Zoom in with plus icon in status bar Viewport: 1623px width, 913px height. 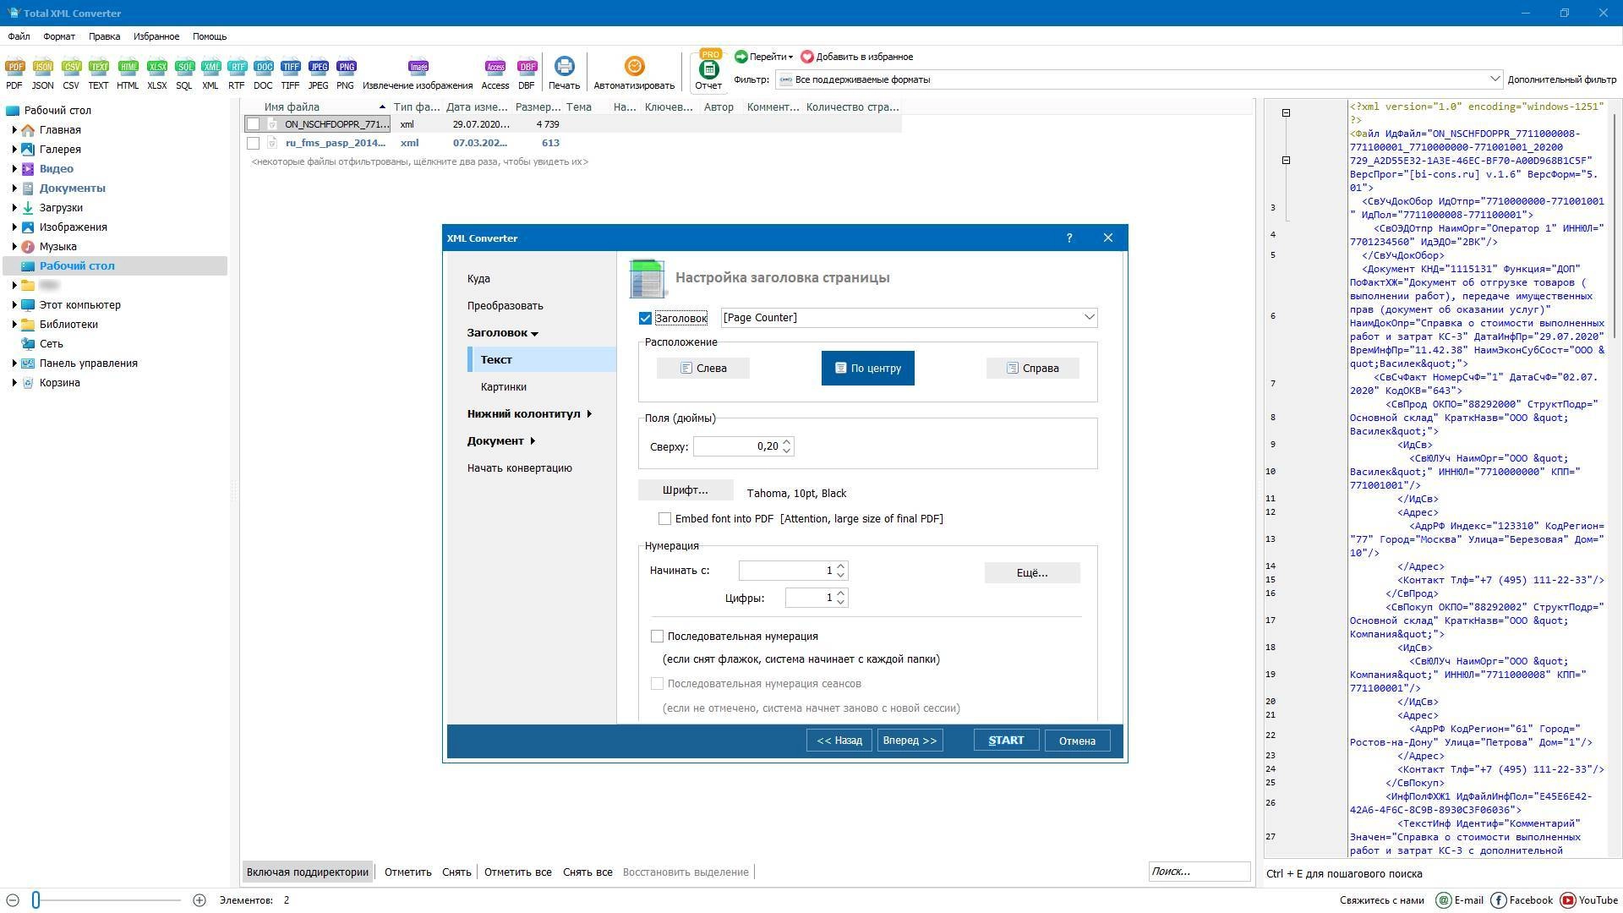[199, 900]
